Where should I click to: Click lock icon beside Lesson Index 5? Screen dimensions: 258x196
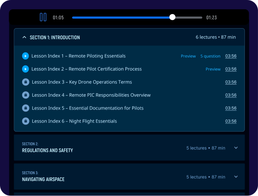[25, 108]
